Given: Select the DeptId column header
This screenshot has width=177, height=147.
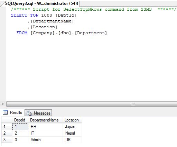Looking at the screenshot, I should coord(20,120).
